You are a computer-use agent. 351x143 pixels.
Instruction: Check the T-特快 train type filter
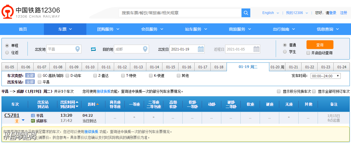click(x=123, y=76)
